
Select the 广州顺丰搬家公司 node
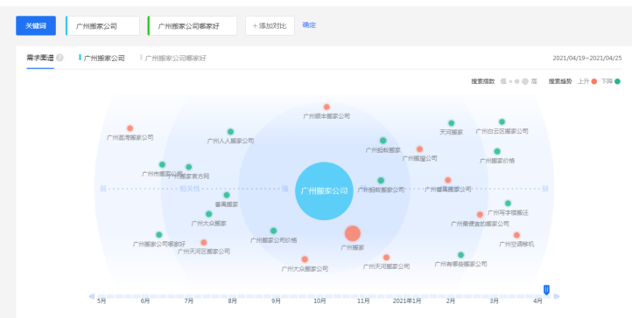(327, 107)
